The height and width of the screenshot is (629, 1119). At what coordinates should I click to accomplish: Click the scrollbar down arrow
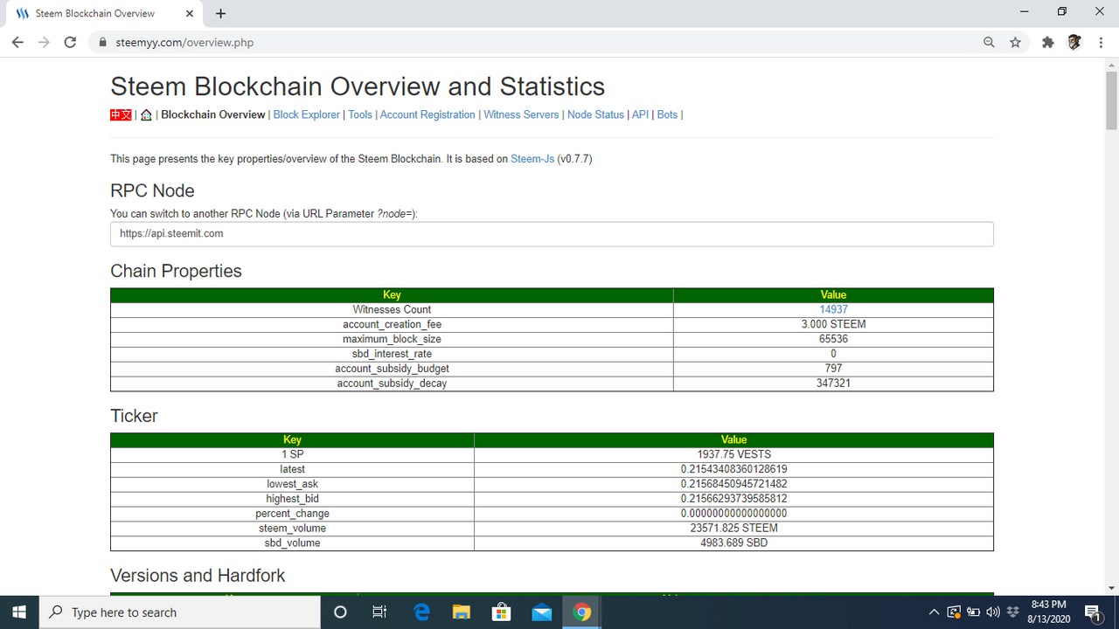pos(1111,587)
